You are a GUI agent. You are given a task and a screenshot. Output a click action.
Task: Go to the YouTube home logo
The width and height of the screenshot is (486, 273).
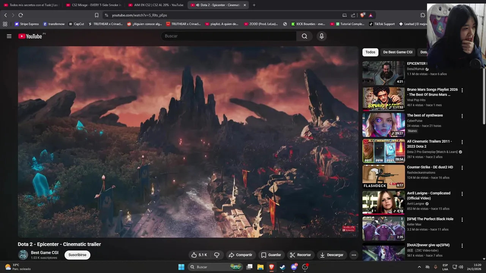tap(30, 36)
